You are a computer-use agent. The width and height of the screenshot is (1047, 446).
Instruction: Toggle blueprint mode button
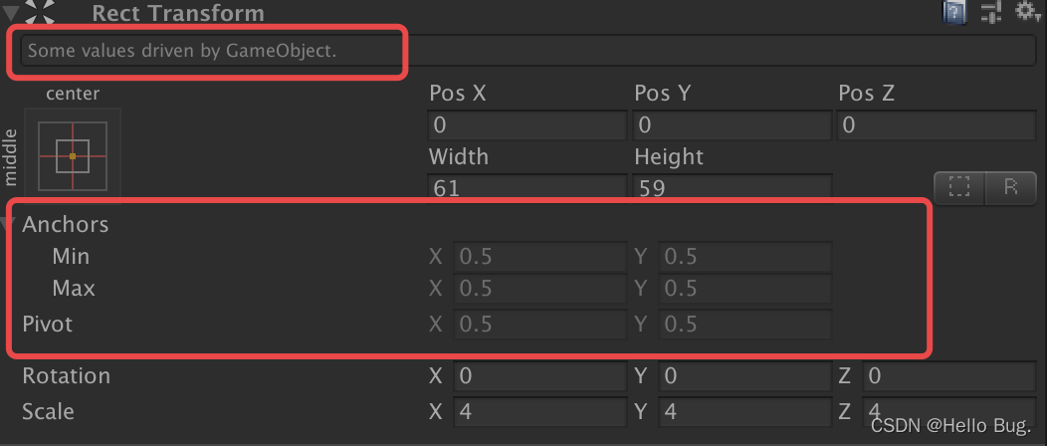tap(958, 187)
